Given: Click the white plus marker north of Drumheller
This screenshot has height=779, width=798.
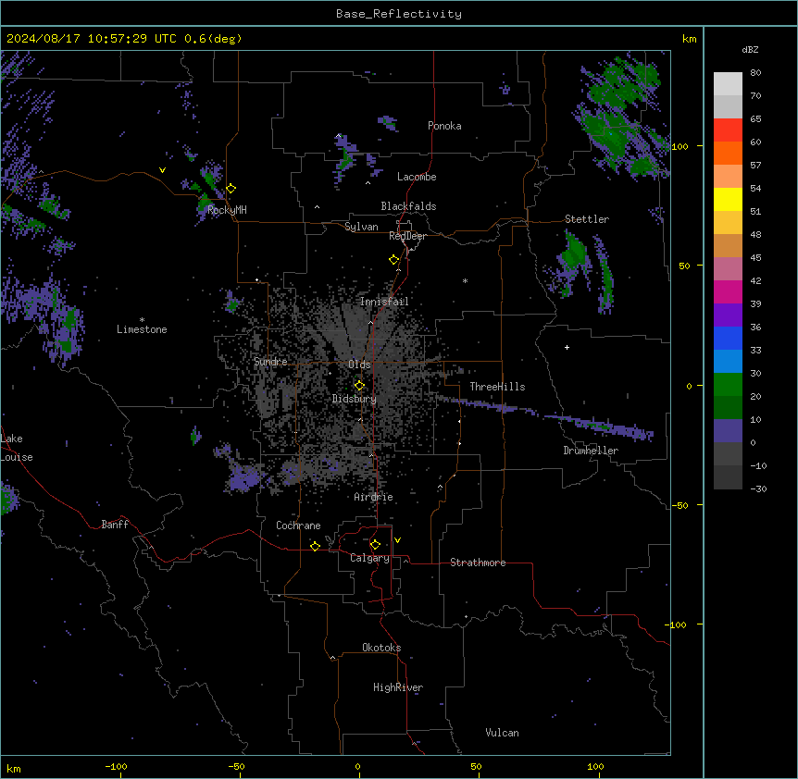Looking at the screenshot, I should [x=567, y=347].
